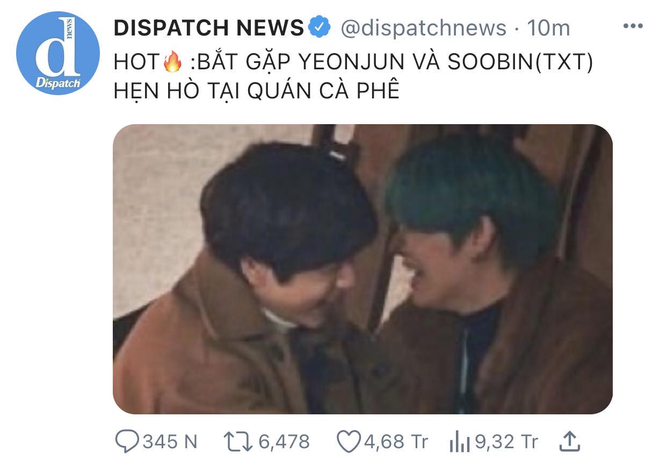Tap the retweet arrows icon

(x=239, y=442)
